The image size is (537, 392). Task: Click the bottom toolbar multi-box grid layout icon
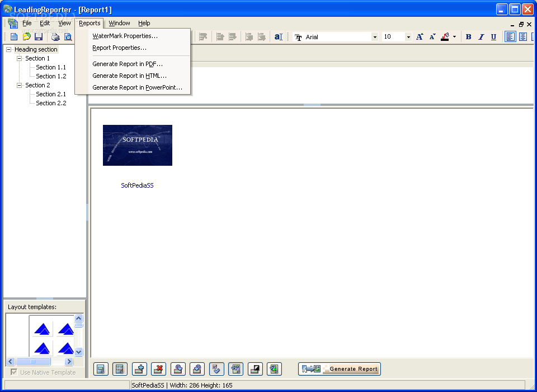120,369
